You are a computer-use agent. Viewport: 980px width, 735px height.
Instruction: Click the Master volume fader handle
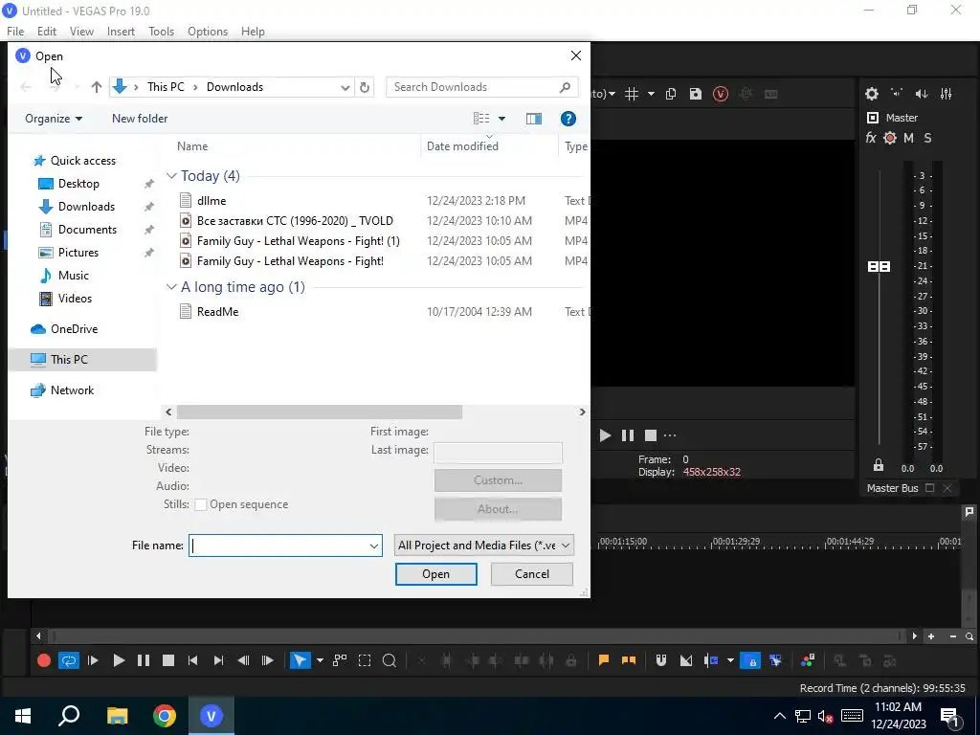point(880,267)
